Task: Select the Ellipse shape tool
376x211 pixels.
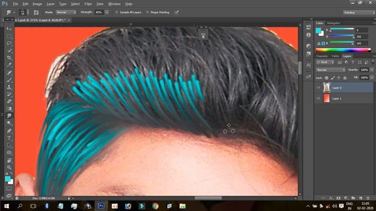Action: [x=9, y=152]
